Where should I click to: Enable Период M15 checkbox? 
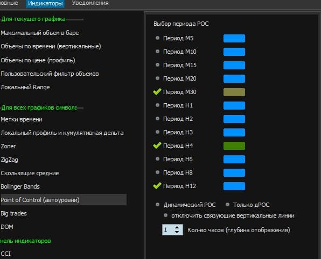(157, 65)
